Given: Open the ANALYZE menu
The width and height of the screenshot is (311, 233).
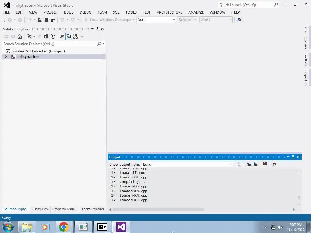Looking at the screenshot, I should pos(196,12).
